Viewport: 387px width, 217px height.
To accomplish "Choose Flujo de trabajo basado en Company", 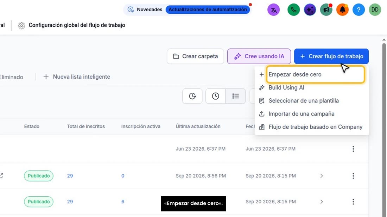I will coord(311,127).
